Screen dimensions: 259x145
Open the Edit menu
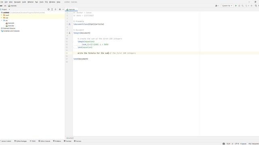point(6,2)
